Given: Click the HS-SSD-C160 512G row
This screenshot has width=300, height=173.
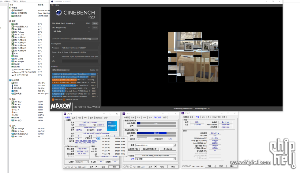Looking at the screenshot, I should pos(27,75).
